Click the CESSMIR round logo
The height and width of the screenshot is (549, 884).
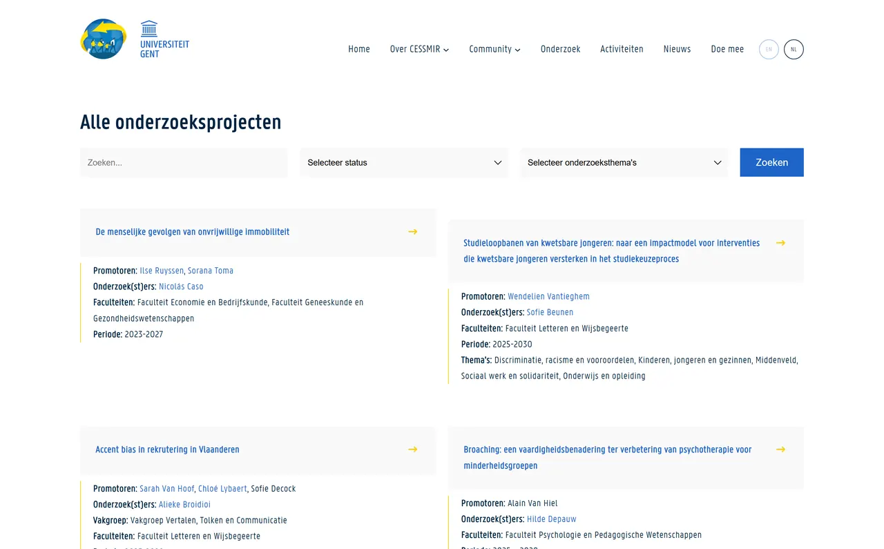pyautogui.click(x=104, y=39)
